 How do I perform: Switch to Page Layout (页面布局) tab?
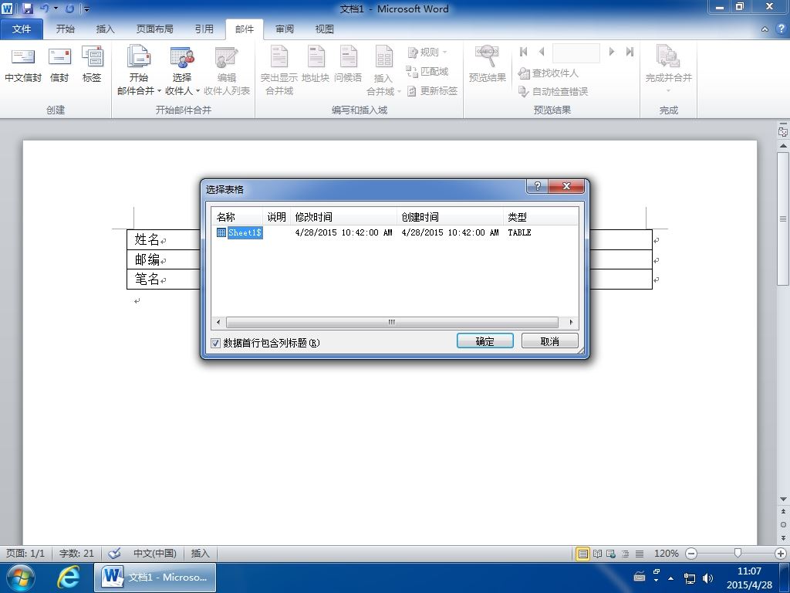[x=154, y=29]
